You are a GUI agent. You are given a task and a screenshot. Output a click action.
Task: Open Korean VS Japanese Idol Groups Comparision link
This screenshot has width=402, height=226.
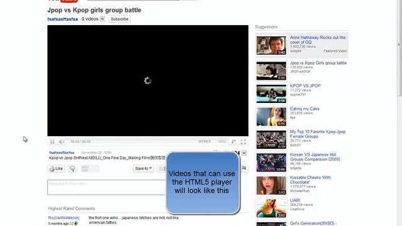pyautogui.click(x=315, y=157)
